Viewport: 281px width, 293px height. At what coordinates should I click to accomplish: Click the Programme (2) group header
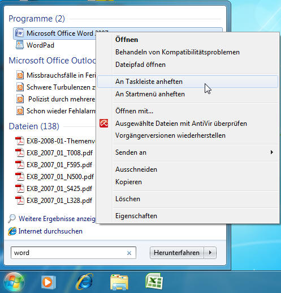click(x=37, y=19)
